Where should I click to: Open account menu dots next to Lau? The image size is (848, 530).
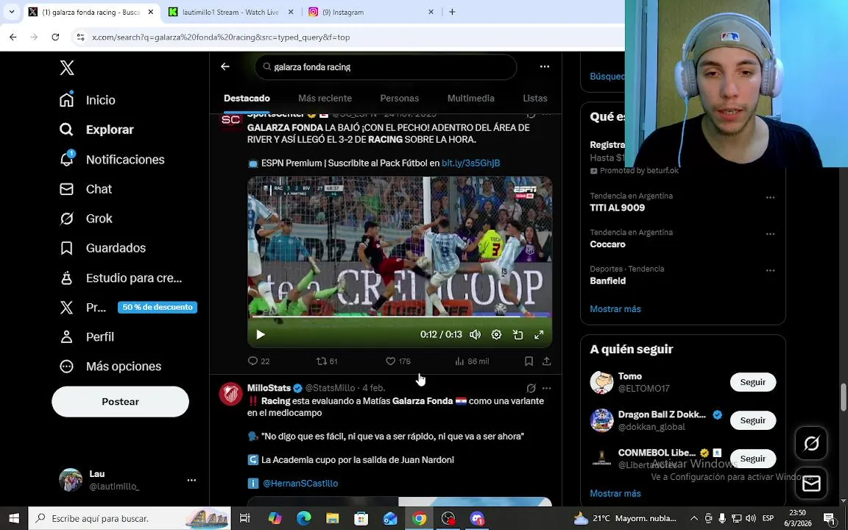[191, 480]
